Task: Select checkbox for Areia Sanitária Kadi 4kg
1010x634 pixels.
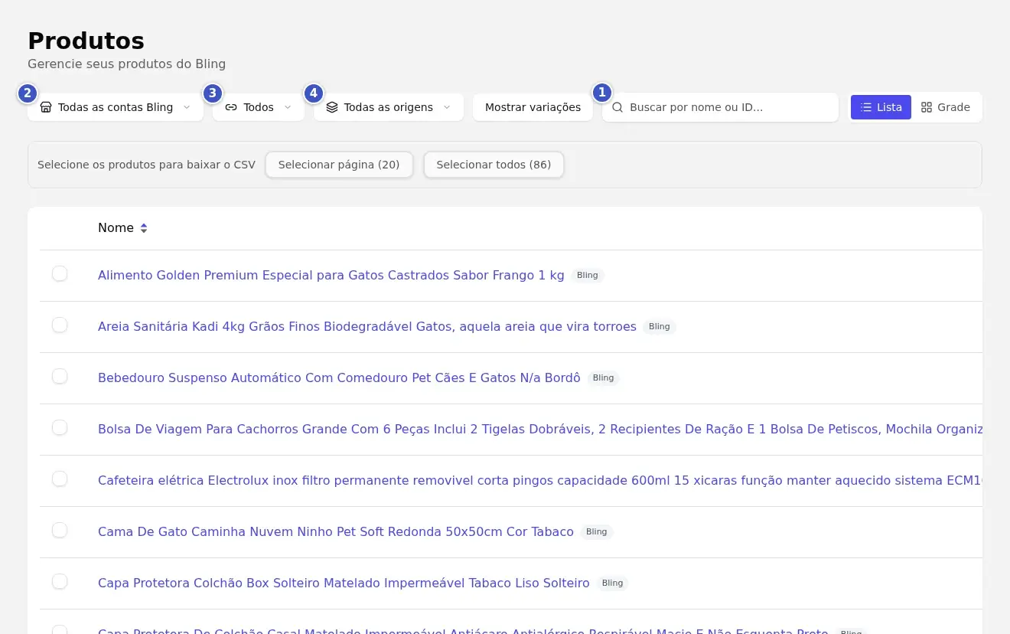Action: (60, 325)
